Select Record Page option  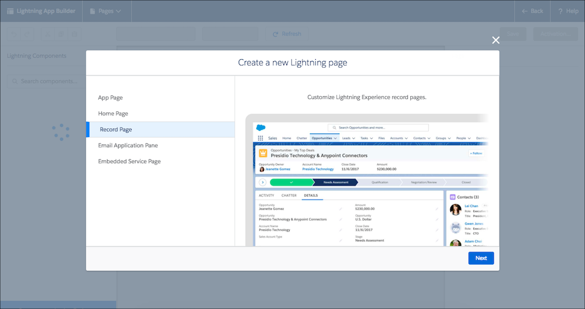pos(160,129)
